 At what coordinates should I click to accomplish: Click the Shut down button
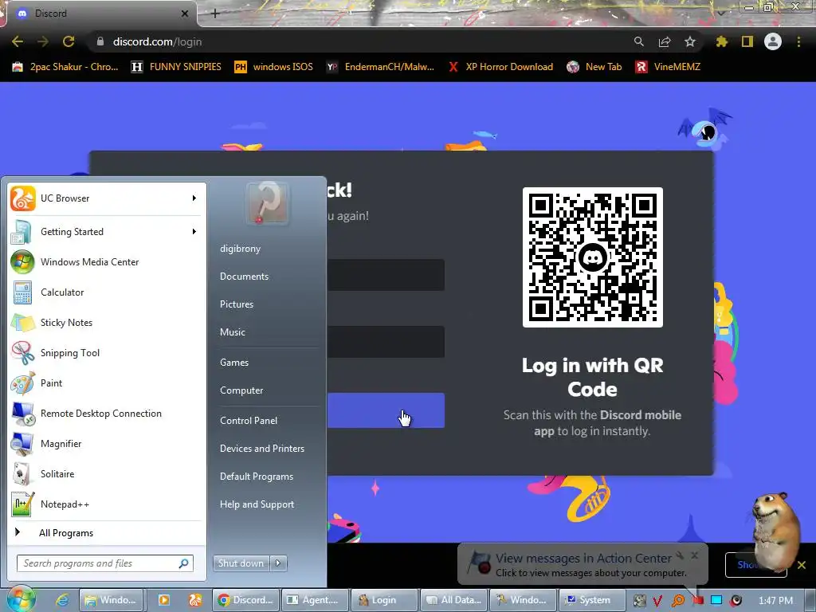(x=241, y=563)
